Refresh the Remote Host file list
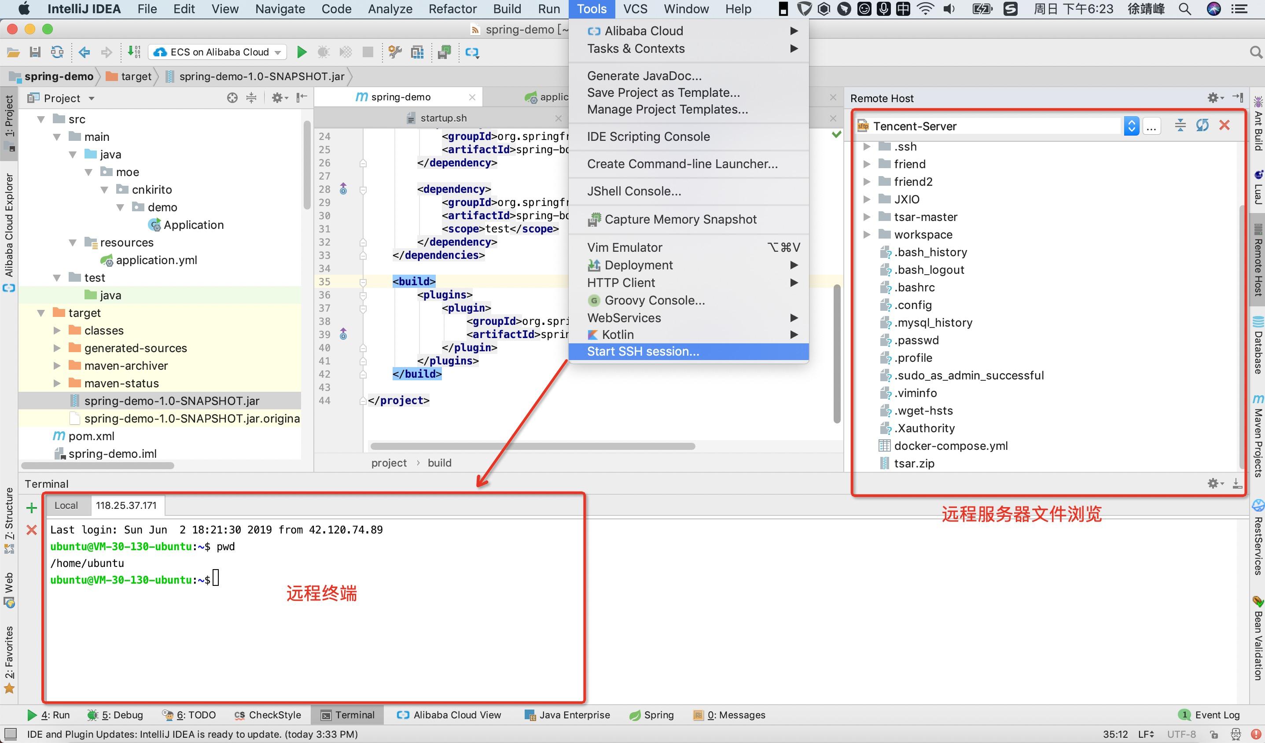 pos(1202,125)
